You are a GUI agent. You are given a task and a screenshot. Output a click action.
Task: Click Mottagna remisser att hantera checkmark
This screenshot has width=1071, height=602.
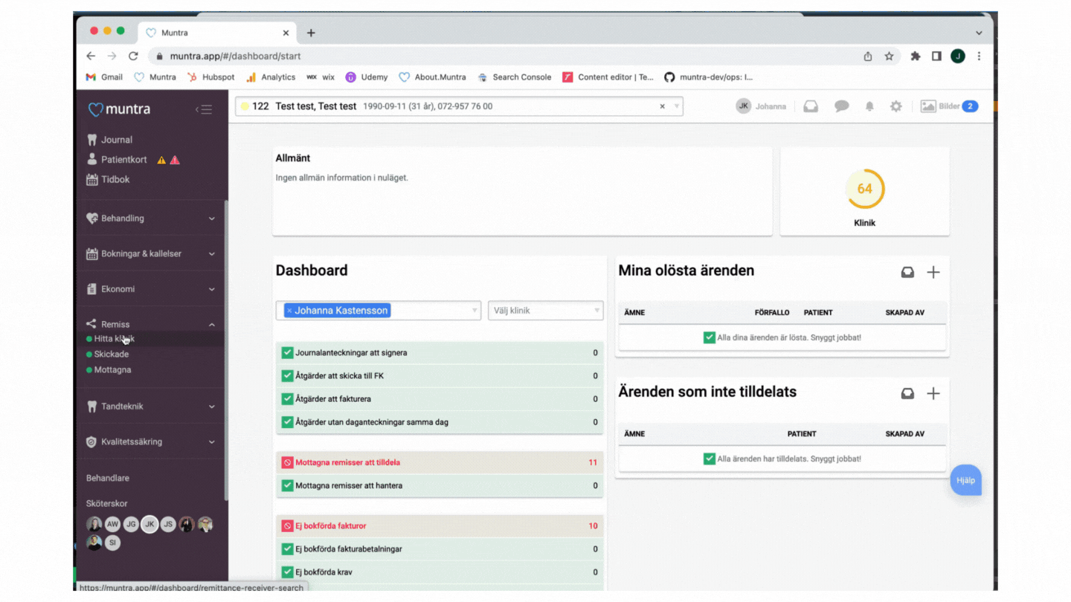287,485
